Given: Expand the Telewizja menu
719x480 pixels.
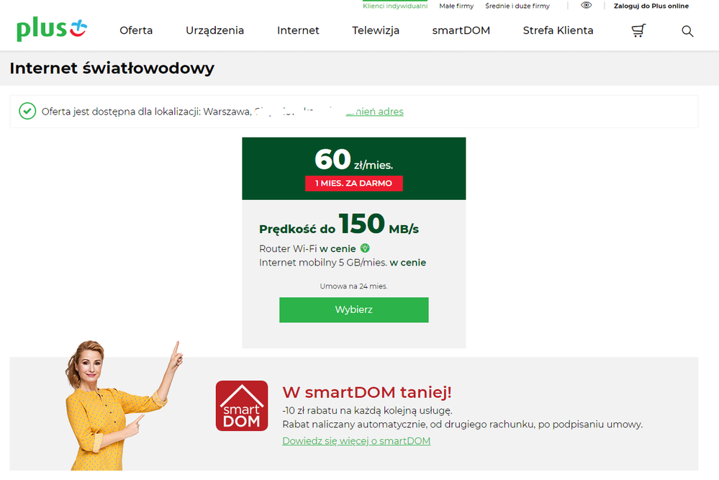Looking at the screenshot, I should [x=376, y=31].
